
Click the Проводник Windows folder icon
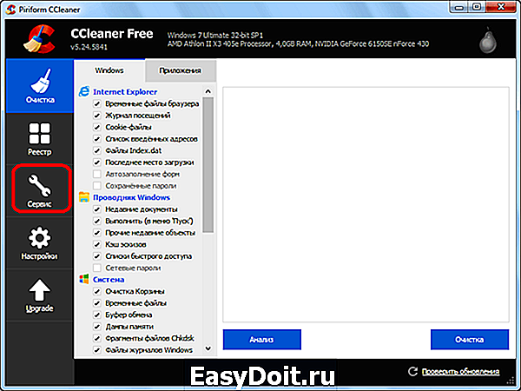coord(84,197)
